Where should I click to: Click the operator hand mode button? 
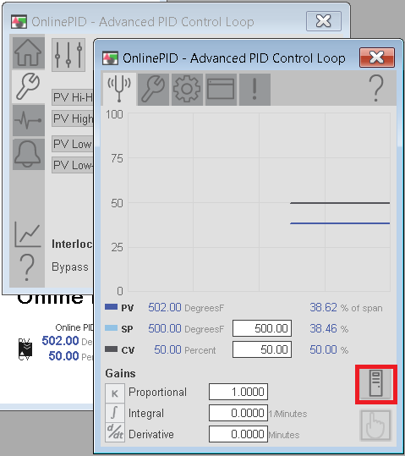[376, 425]
